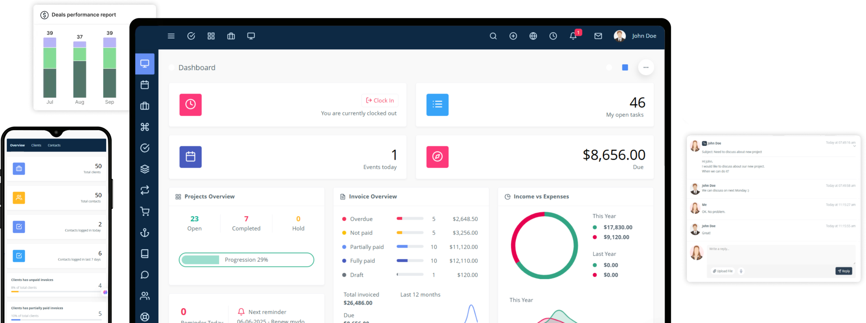Image resolution: width=866 pixels, height=323 pixels.
Task: Click the plus-circle quick add icon
Action: click(x=513, y=36)
